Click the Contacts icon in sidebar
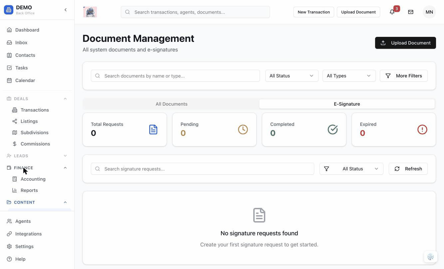 9,55
